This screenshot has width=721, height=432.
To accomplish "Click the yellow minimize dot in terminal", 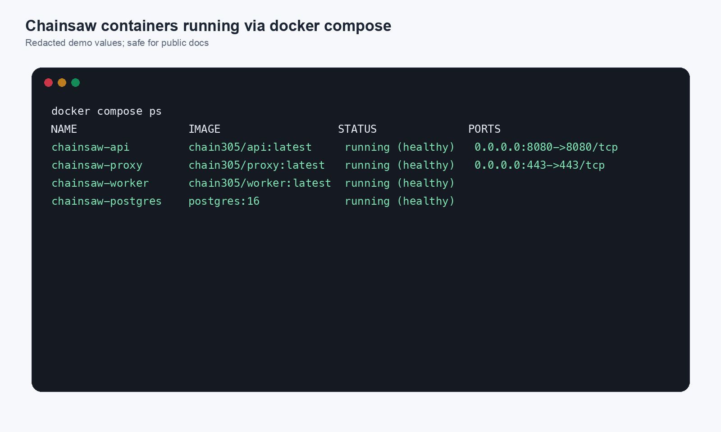I will 62,82.
